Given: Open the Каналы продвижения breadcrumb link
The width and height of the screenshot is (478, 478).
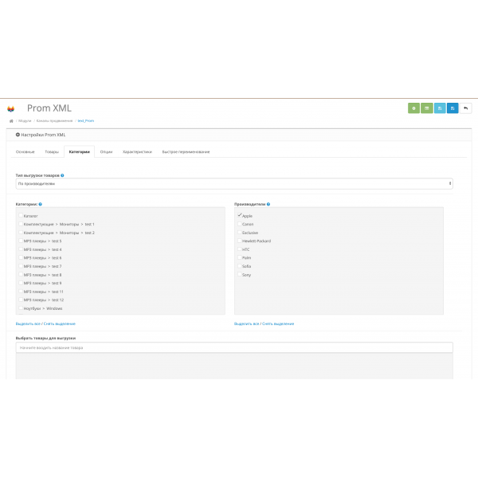Looking at the screenshot, I should (54, 121).
